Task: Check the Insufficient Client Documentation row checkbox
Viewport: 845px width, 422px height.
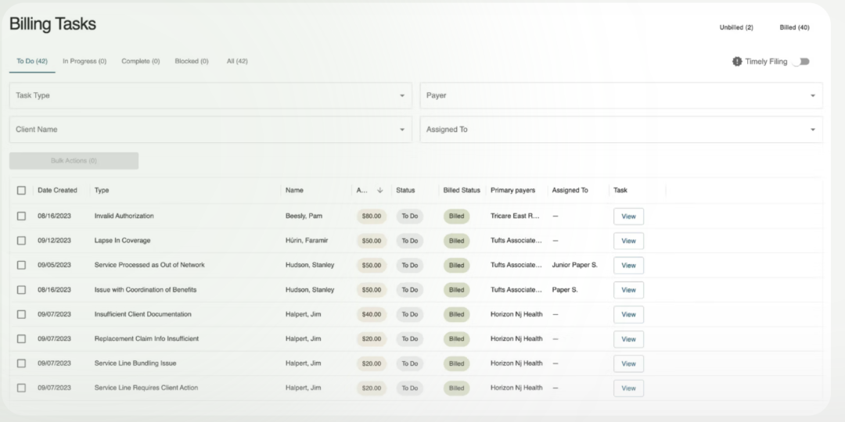Action: (x=22, y=314)
